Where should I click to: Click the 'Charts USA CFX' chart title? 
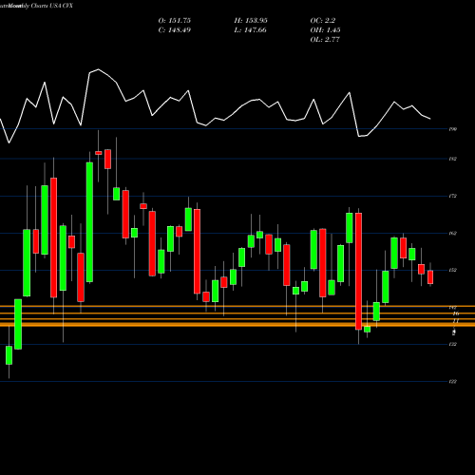tap(52, 6)
